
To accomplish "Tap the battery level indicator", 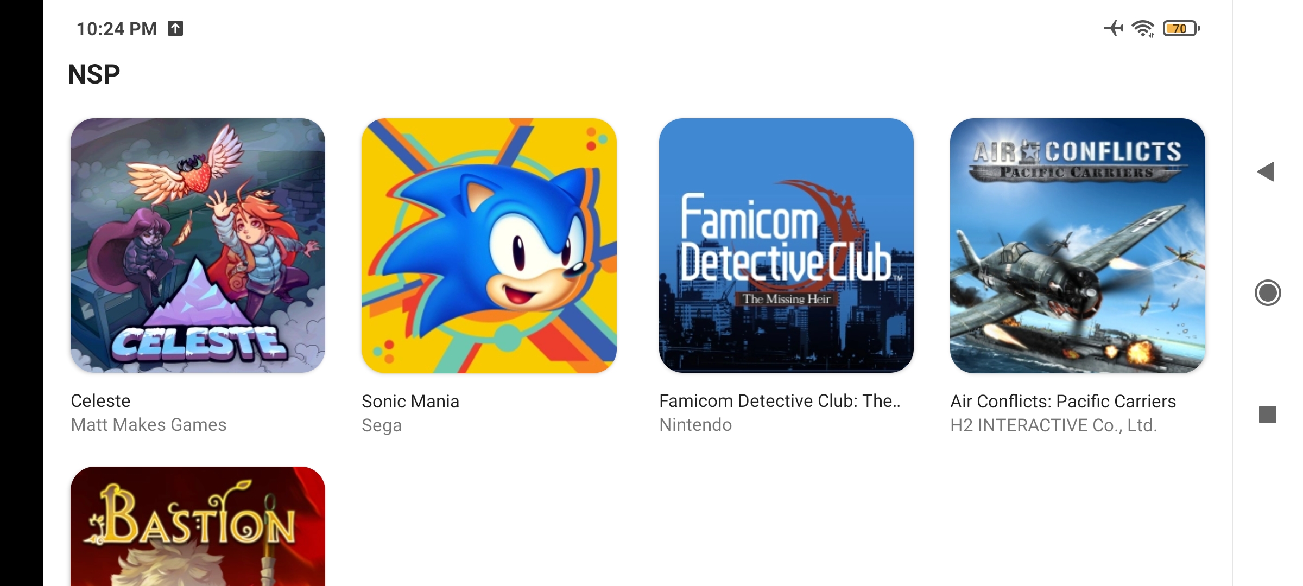I will pyautogui.click(x=1181, y=28).
